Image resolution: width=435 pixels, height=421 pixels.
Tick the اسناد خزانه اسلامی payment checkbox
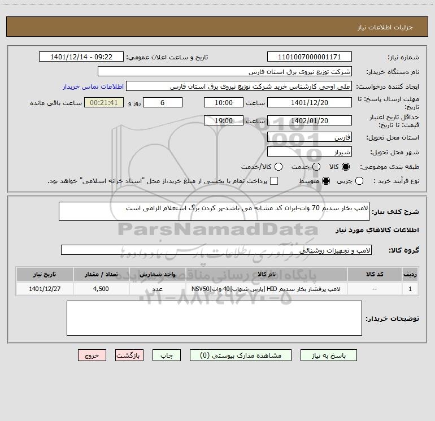click(x=274, y=181)
